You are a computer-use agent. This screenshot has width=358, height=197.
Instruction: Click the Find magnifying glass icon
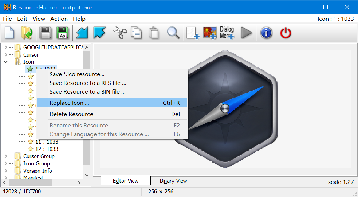pos(173,33)
